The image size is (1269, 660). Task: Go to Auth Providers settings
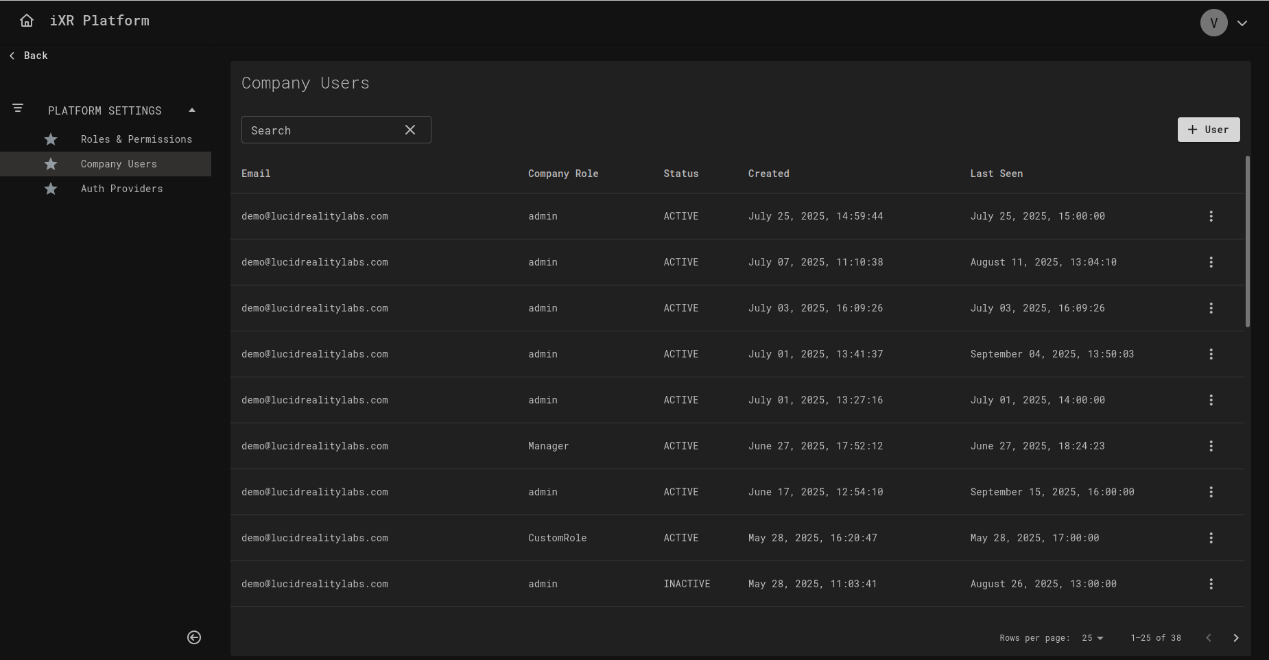(x=121, y=189)
